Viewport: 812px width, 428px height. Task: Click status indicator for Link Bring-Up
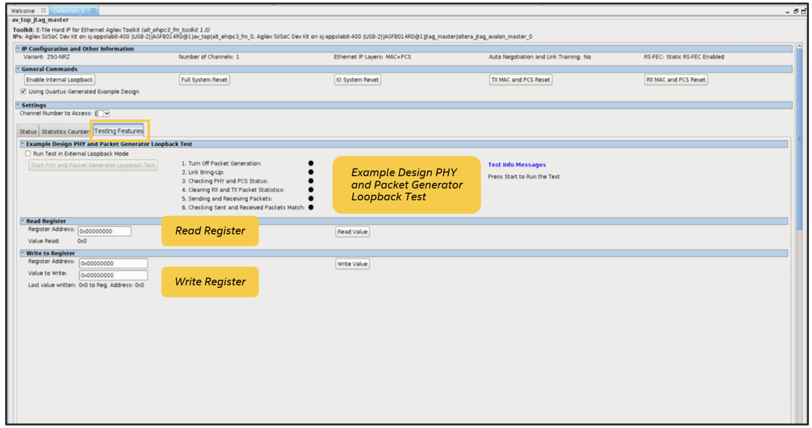[x=311, y=172]
